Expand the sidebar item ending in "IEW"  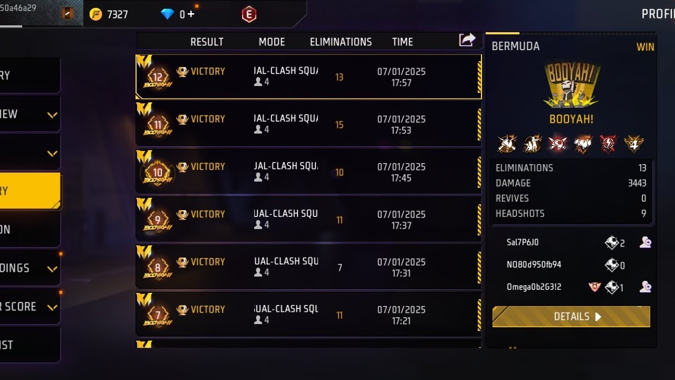(52, 115)
